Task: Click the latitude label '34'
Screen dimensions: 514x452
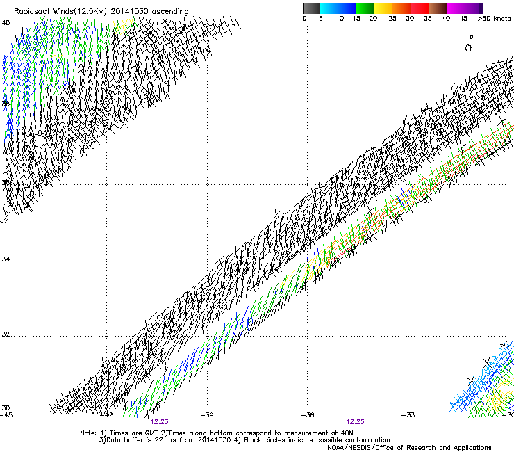Action: (6, 259)
